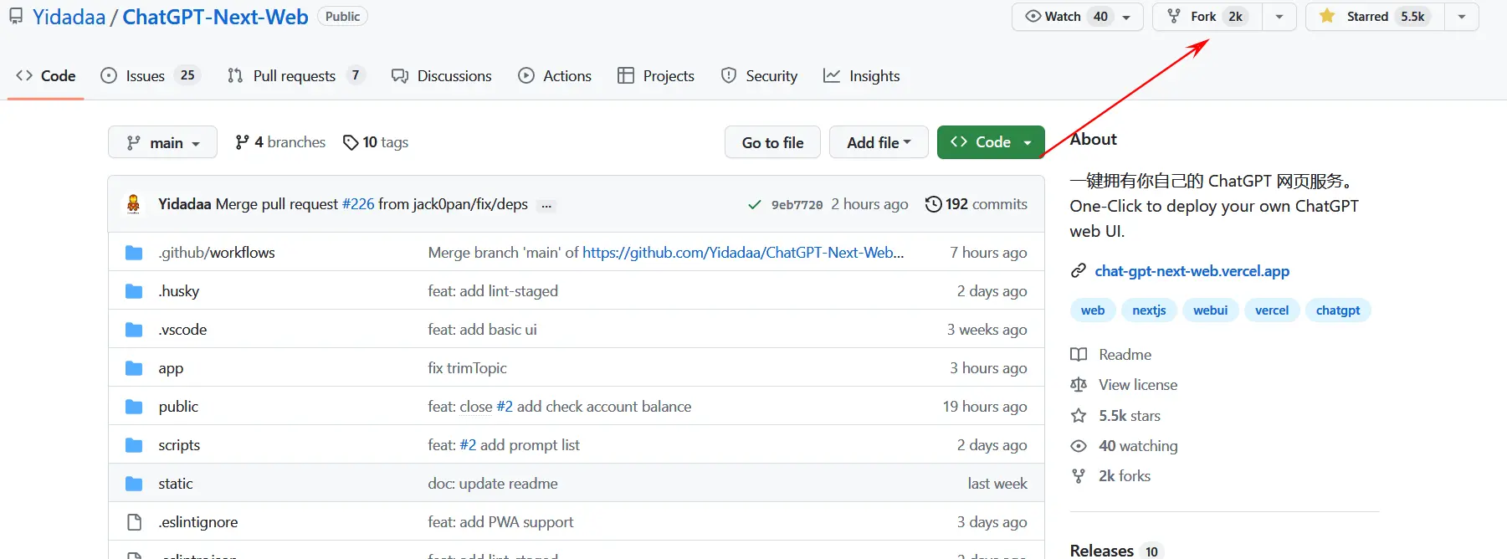This screenshot has height=559, width=1507.
Task: Select the nextjs topic tag
Action: point(1148,310)
